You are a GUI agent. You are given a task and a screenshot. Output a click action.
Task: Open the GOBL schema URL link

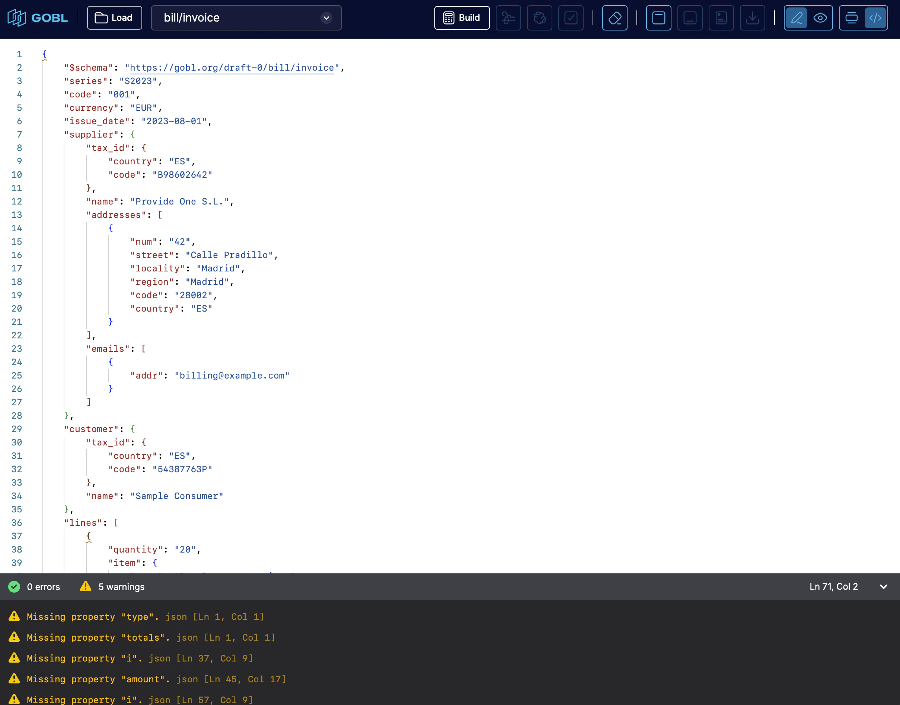[232, 68]
